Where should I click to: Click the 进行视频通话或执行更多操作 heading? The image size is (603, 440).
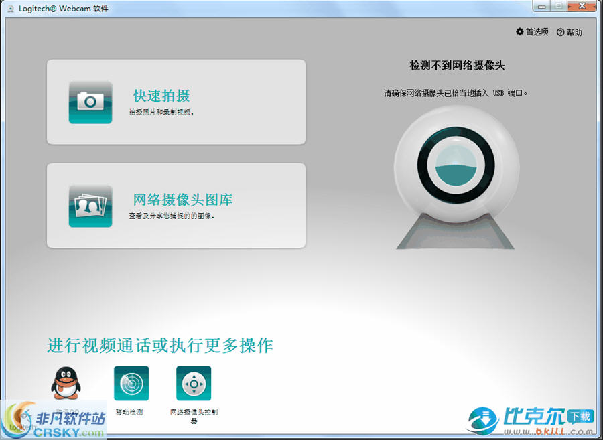click(162, 342)
